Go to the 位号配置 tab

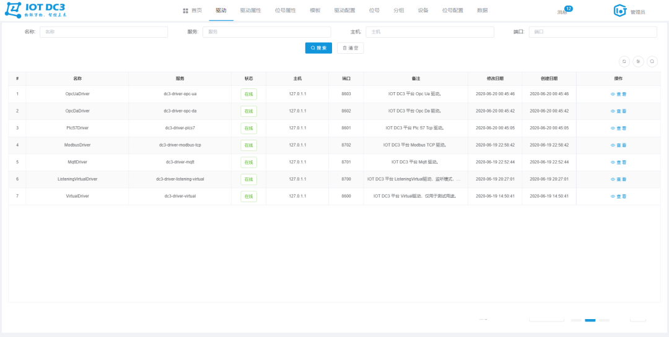[x=452, y=11]
